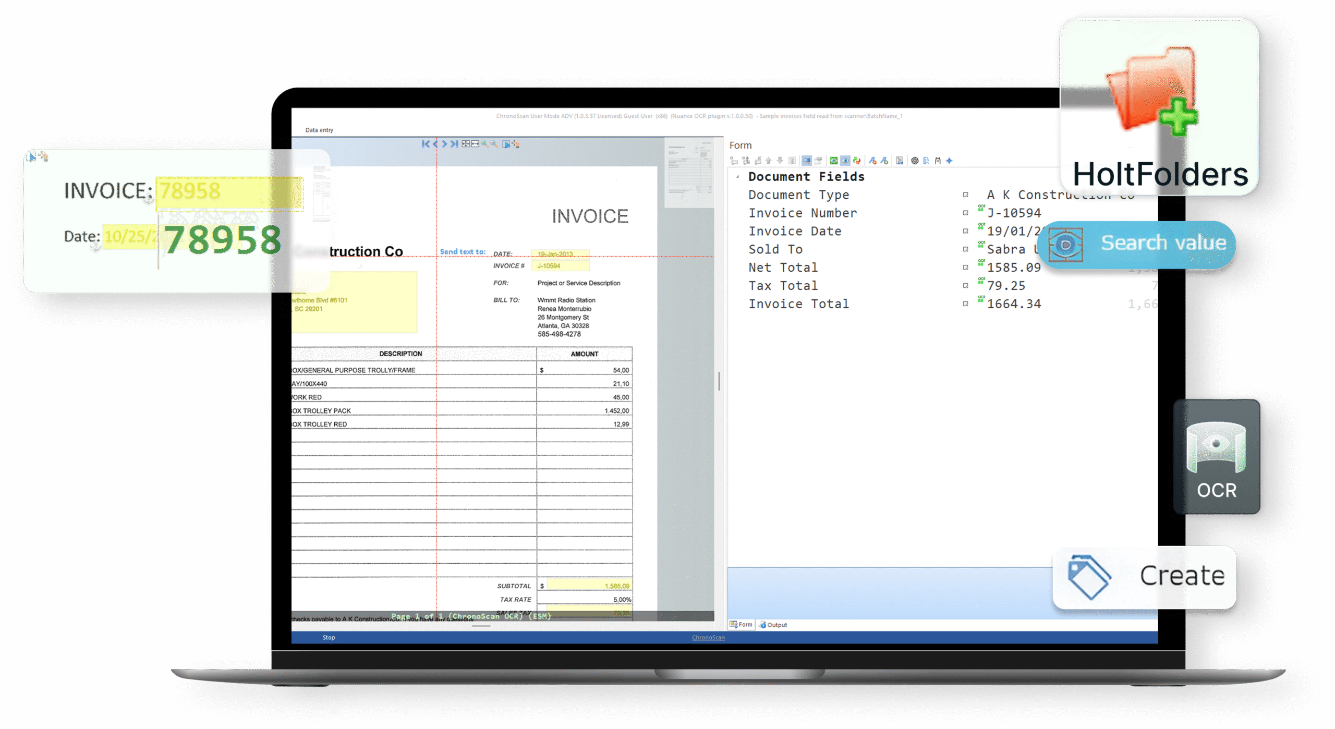Click the 'Wmmt Radio Station' bill-to text
This screenshot has width=1335, height=729.
566,300
